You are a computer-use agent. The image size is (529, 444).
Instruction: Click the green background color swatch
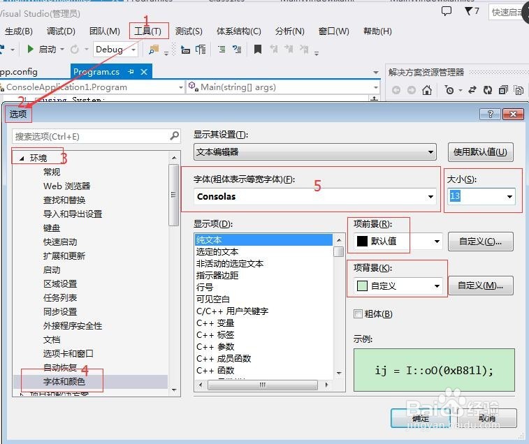click(x=362, y=286)
